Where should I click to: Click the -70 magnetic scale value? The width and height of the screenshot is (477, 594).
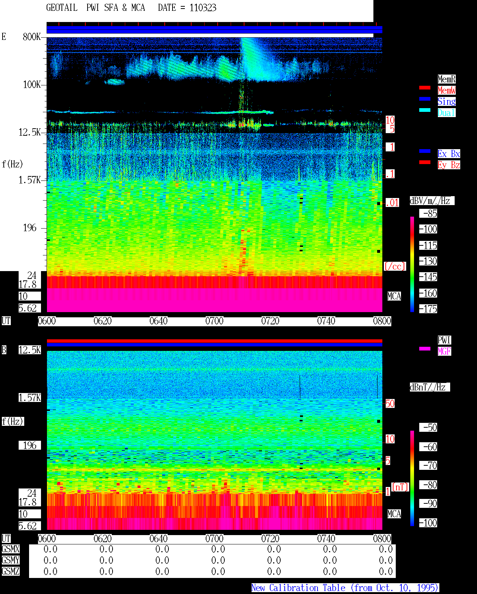pos(429,465)
